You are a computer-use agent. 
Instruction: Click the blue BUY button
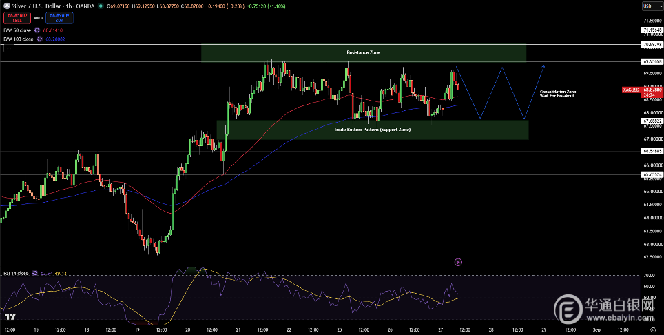59,18
